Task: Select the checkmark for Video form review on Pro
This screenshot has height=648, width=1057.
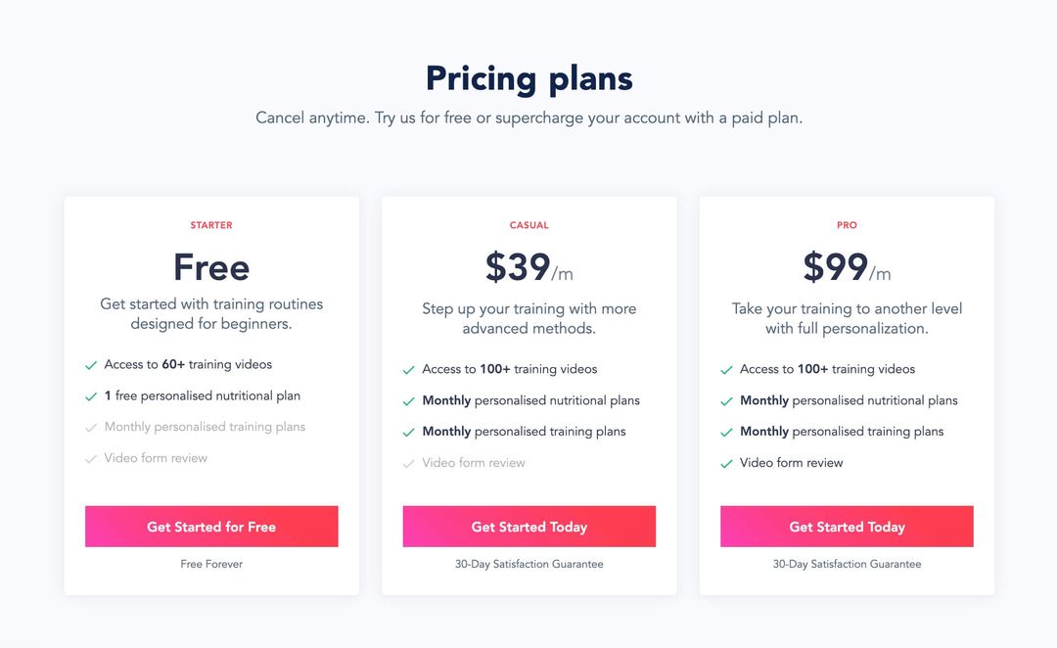Action: 726,463
